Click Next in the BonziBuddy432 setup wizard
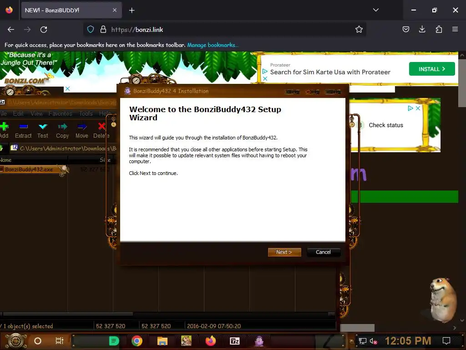 tap(284, 252)
